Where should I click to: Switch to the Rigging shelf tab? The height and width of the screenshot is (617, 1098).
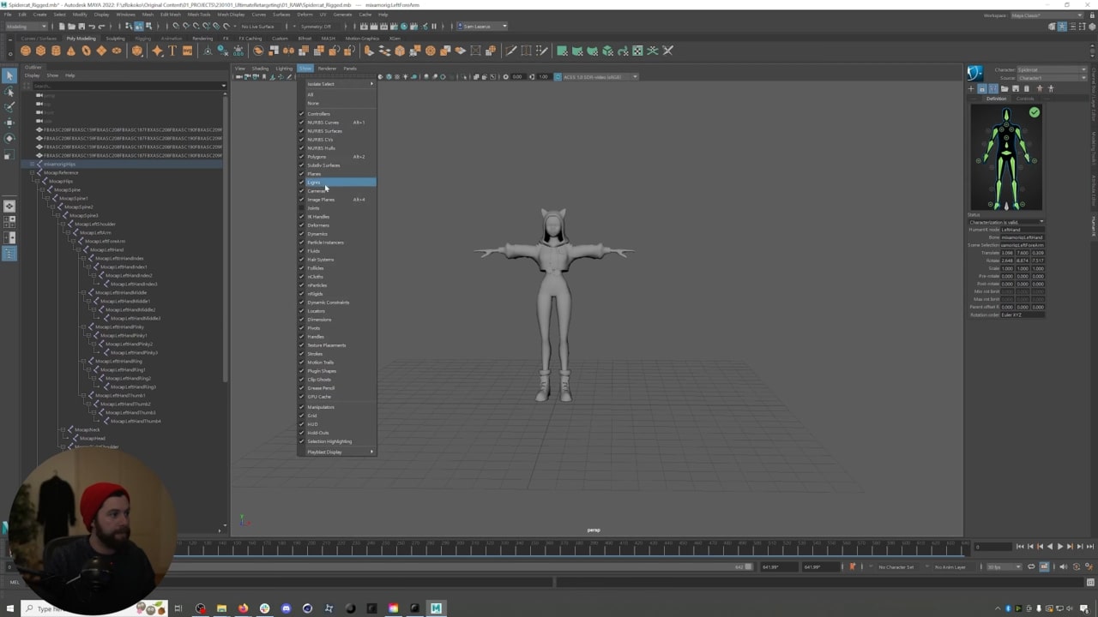[x=142, y=39]
